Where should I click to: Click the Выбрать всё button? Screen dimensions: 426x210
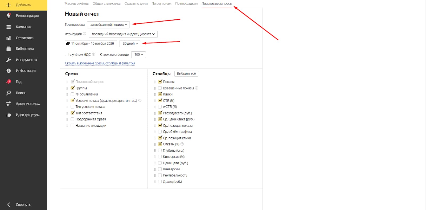coord(186,73)
